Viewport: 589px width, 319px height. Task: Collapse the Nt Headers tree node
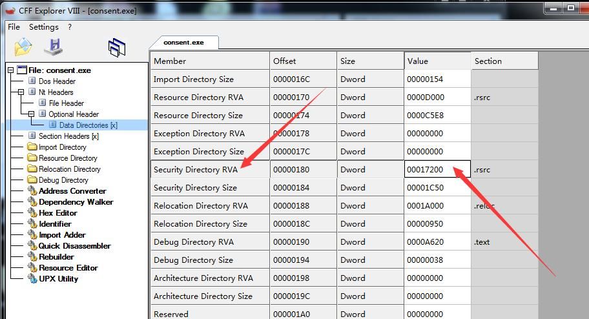[x=21, y=92]
